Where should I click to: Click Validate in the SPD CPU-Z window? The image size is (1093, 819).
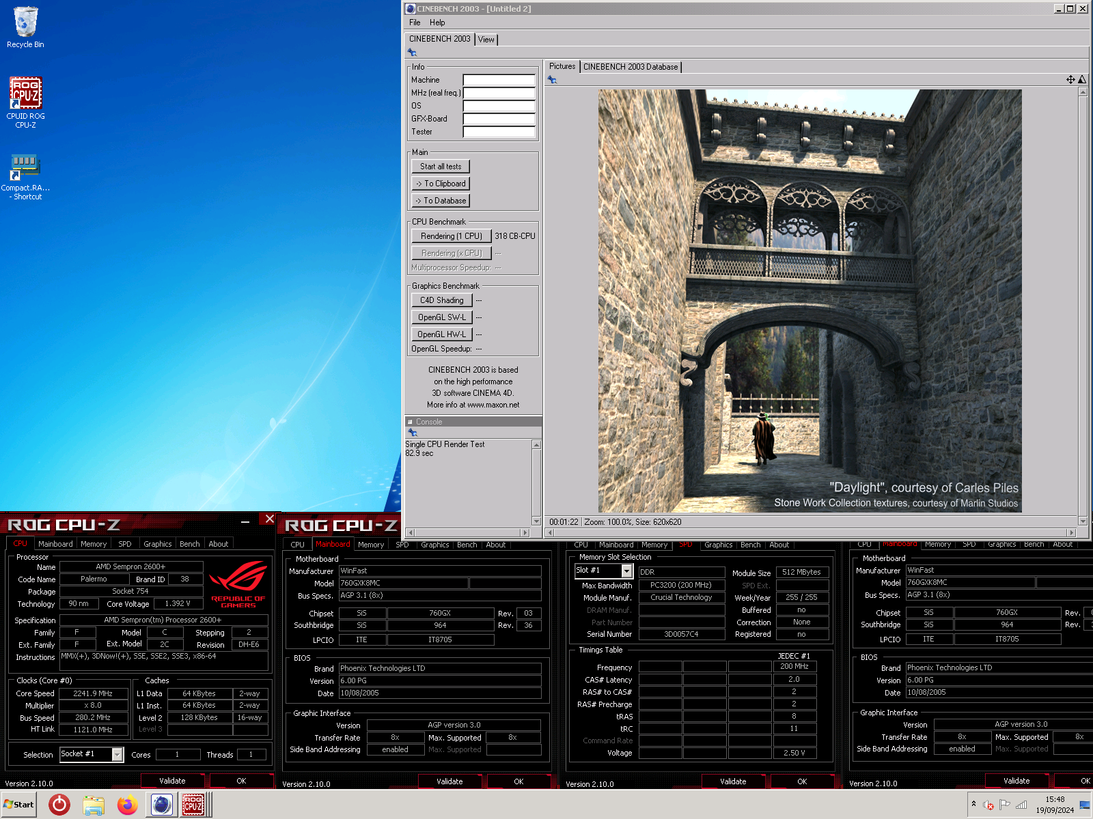733,781
